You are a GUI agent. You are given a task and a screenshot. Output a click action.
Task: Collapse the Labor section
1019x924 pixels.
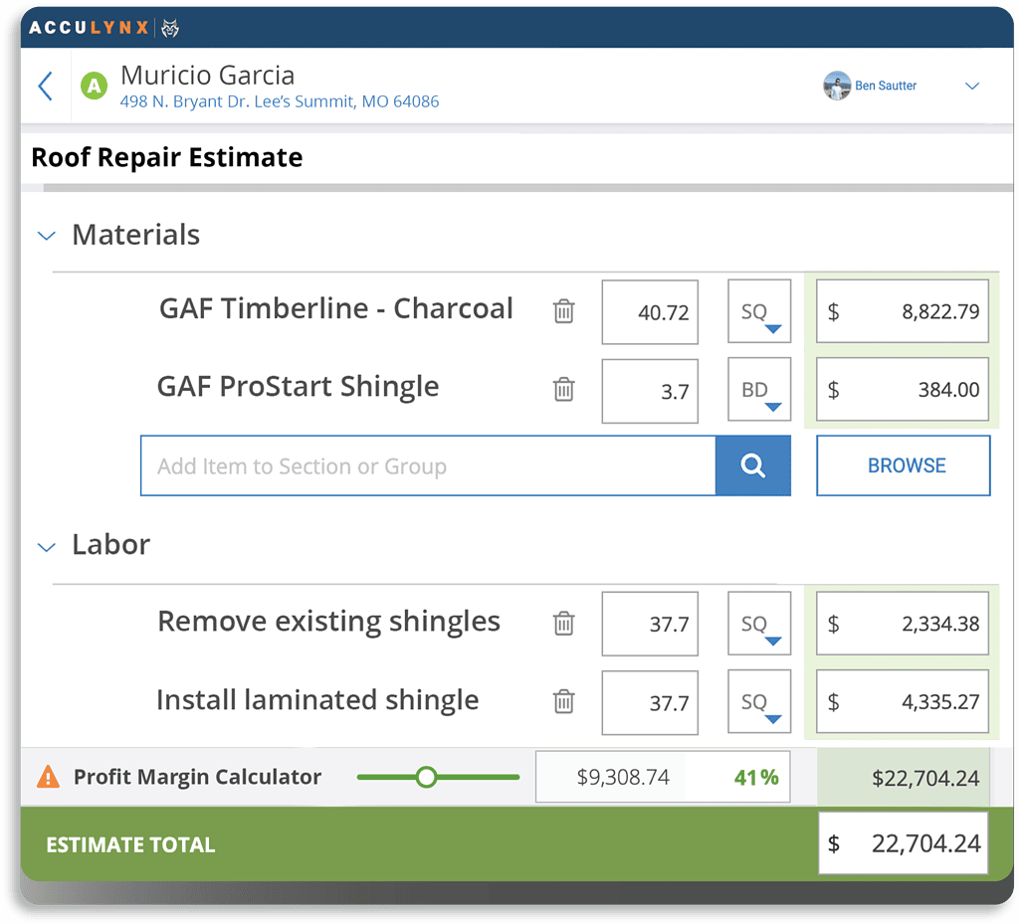pos(46,546)
